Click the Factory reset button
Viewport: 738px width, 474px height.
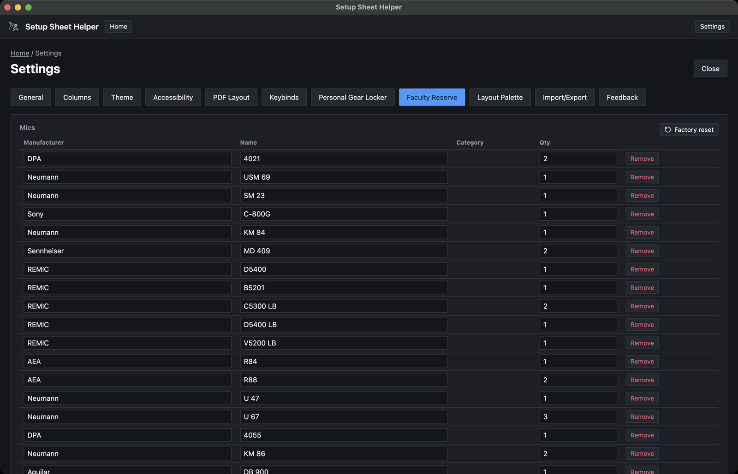689,130
